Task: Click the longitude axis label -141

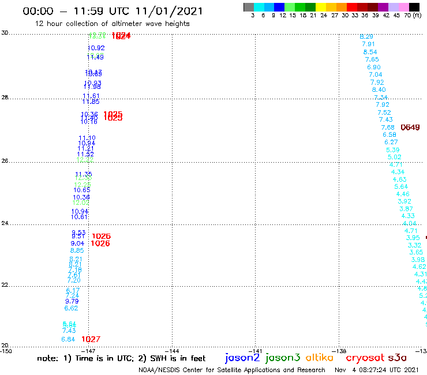Action: pyautogui.click(x=256, y=351)
